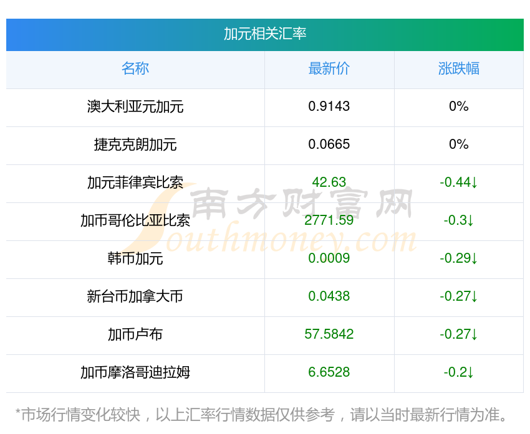This screenshot has width=530, height=434.
Task: Open the 捷克克朗加元 currency pair
Action: (135, 144)
